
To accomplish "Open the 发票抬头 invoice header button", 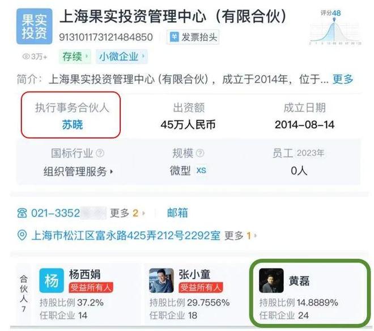I will click(193, 37).
